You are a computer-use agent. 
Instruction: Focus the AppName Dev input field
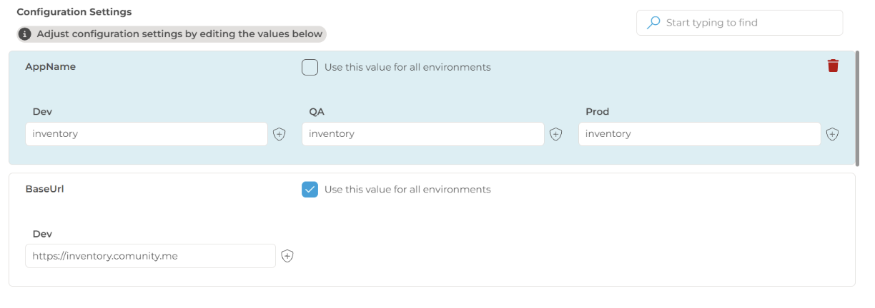click(147, 134)
